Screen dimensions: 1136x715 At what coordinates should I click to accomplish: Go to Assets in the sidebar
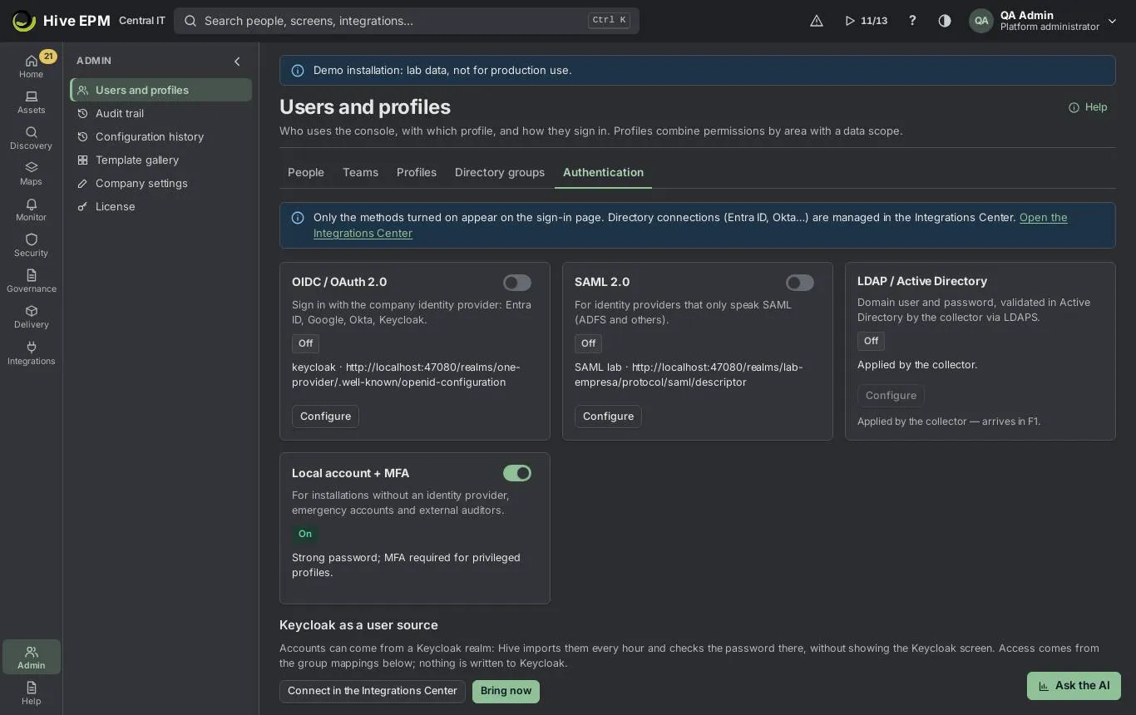tap(31, 102)
